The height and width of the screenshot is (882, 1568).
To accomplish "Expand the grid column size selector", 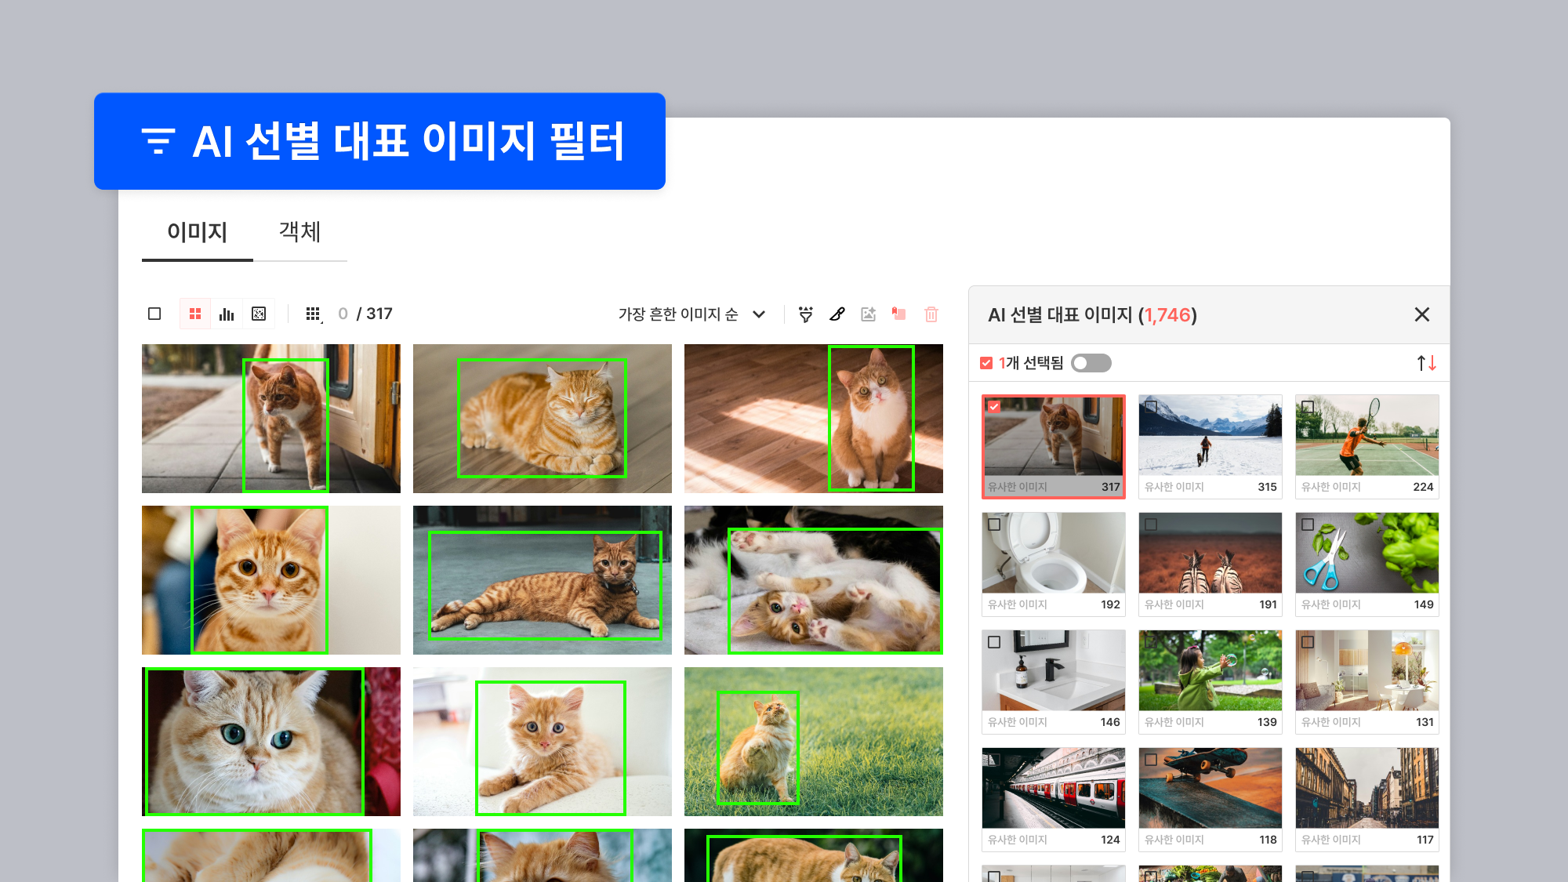I will tap(314, 314).
